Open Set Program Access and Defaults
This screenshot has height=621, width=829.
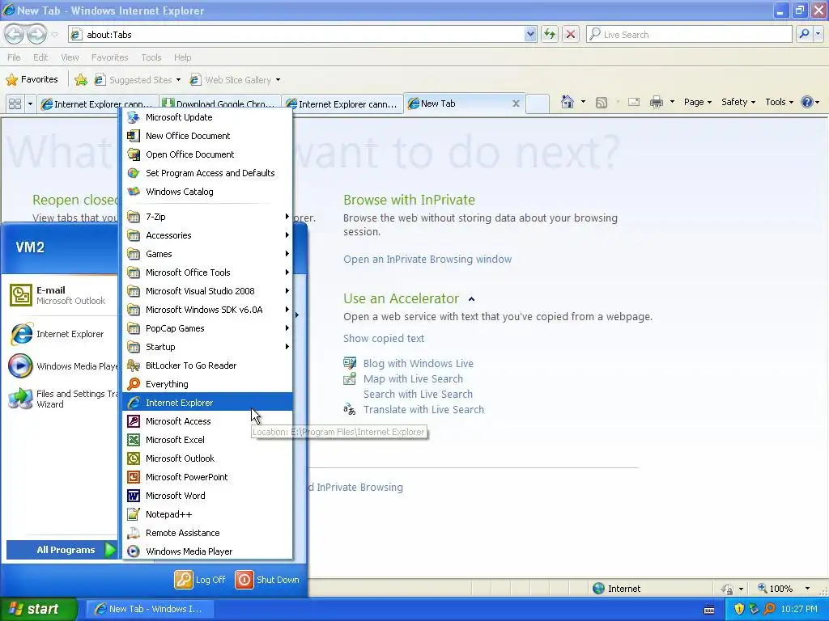pos(207,173)
